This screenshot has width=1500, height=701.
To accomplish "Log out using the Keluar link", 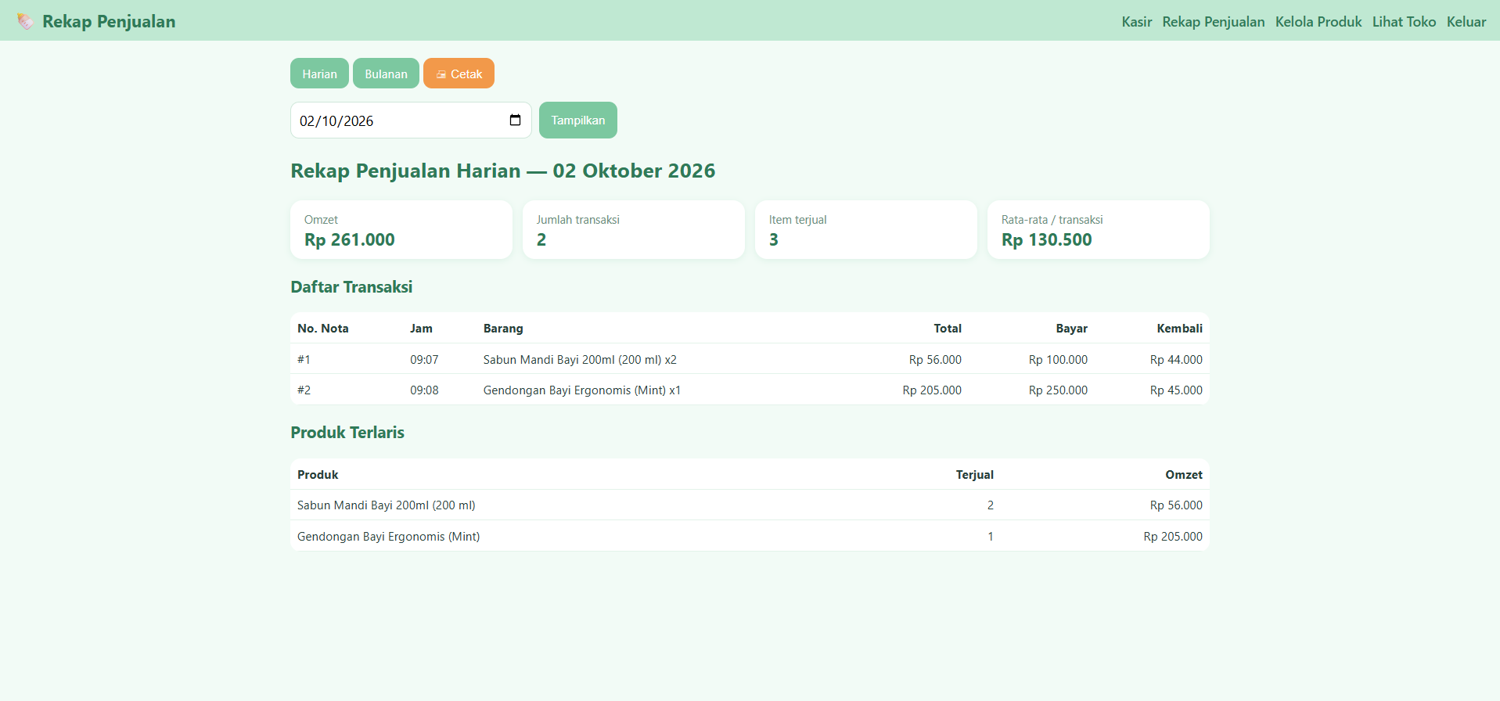I will click(x=1466, y=22).
